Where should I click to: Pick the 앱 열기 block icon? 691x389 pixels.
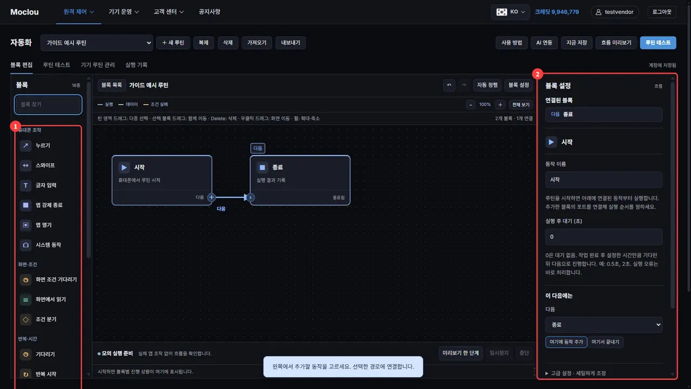point(25,225)
